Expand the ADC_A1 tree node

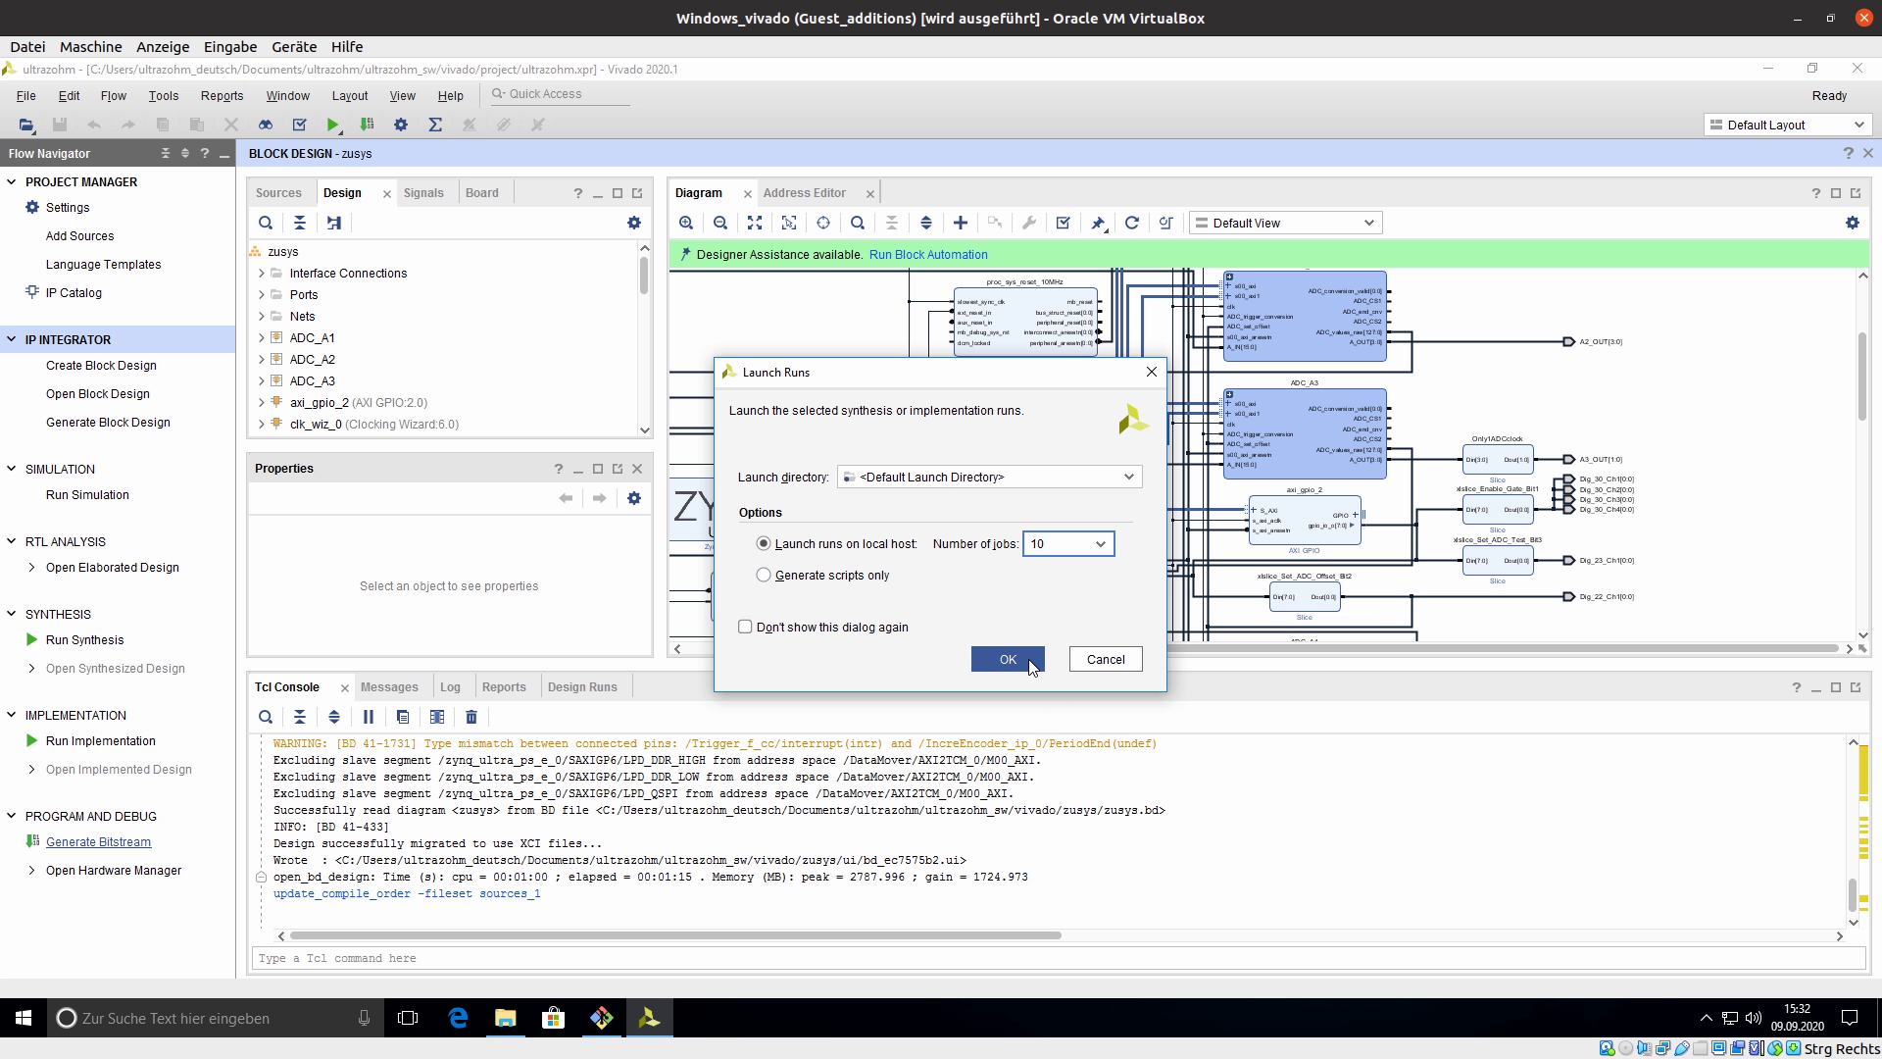[262, 338]
